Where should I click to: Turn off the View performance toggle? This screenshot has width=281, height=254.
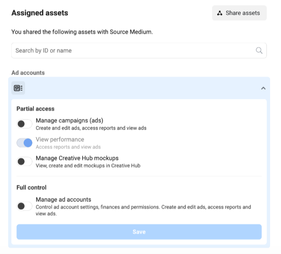click(25, 143)
